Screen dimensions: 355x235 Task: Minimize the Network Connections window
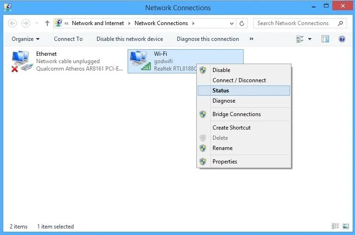(x=314, y=7)
